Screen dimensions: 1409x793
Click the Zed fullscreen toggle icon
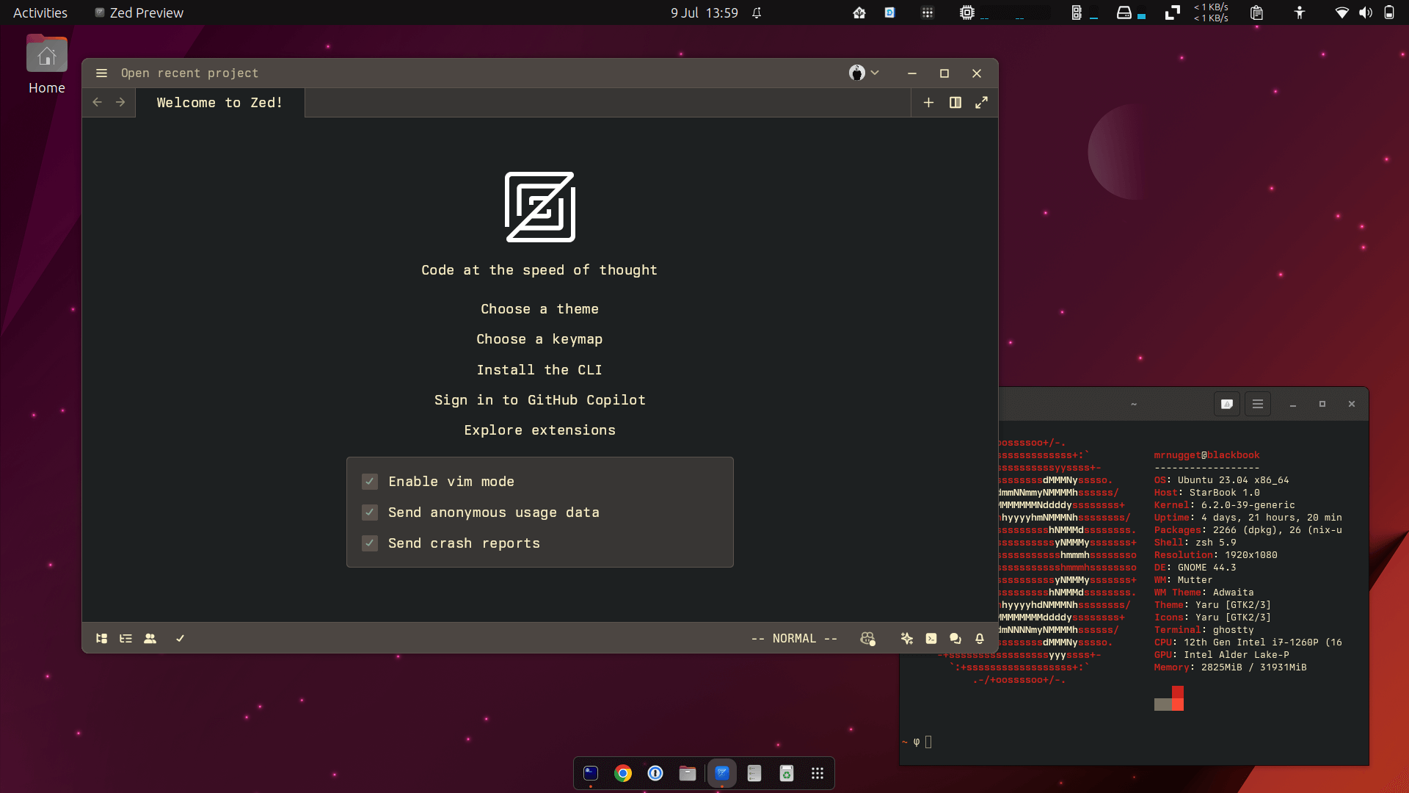click(x=981, y=101)
